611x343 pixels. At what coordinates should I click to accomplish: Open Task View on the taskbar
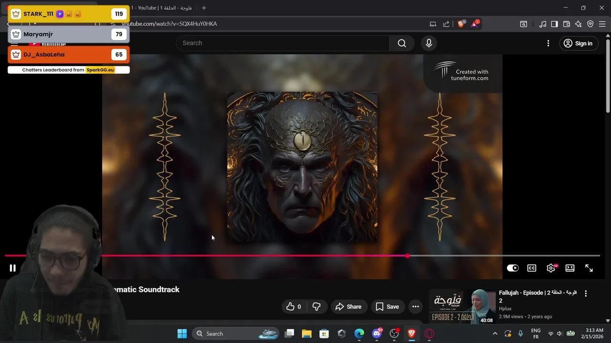click(x=289, y=333)
